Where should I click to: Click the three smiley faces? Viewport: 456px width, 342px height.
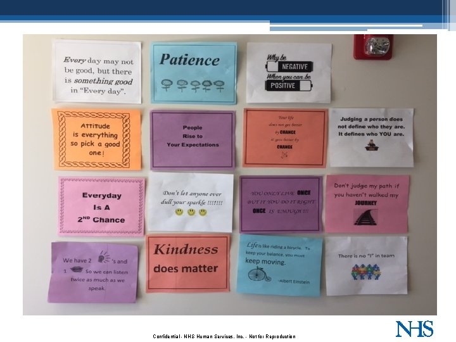tap(191, 212)
